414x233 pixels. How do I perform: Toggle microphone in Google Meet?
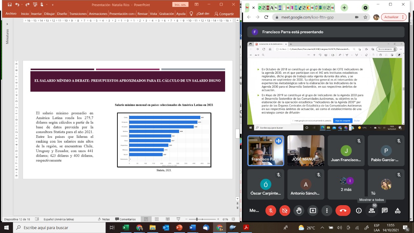point(271,210)
